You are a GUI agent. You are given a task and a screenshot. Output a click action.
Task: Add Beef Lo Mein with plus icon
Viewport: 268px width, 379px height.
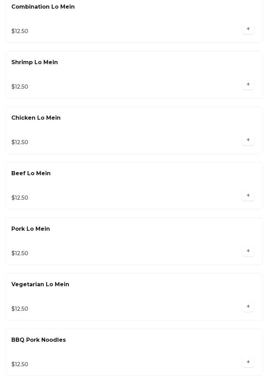[x=248, y=196]
